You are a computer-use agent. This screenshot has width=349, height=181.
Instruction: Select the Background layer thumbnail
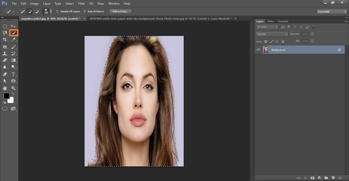click(266, 50)
